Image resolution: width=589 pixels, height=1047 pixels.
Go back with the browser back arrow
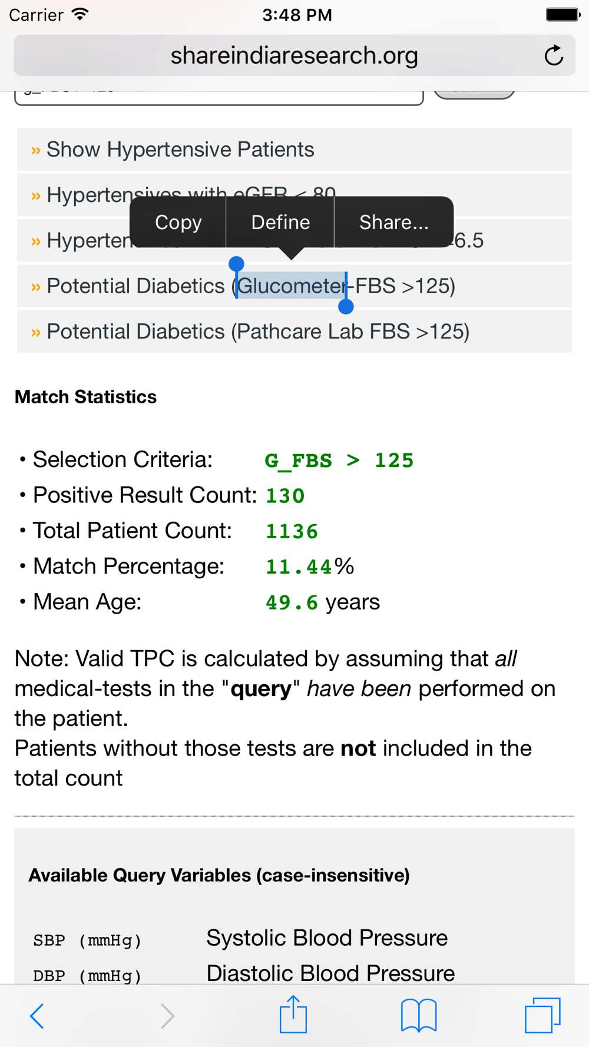(x=37, y=1016)
